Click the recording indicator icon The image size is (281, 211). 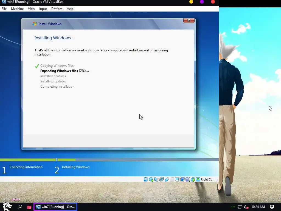(x=182, y=179)
